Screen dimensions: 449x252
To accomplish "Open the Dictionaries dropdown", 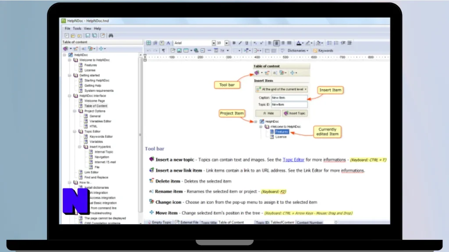I will [x=298, y=51].
